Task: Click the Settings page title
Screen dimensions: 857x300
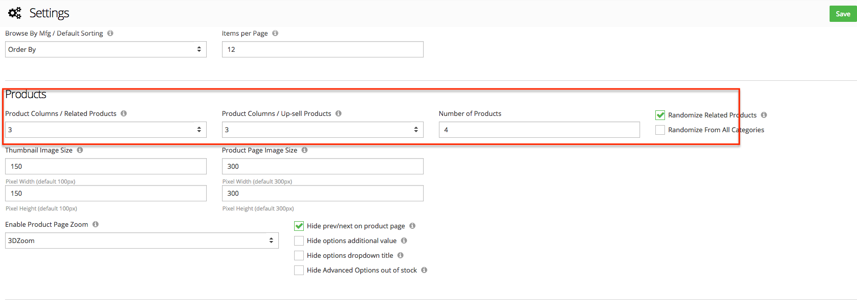Action: 49,13
